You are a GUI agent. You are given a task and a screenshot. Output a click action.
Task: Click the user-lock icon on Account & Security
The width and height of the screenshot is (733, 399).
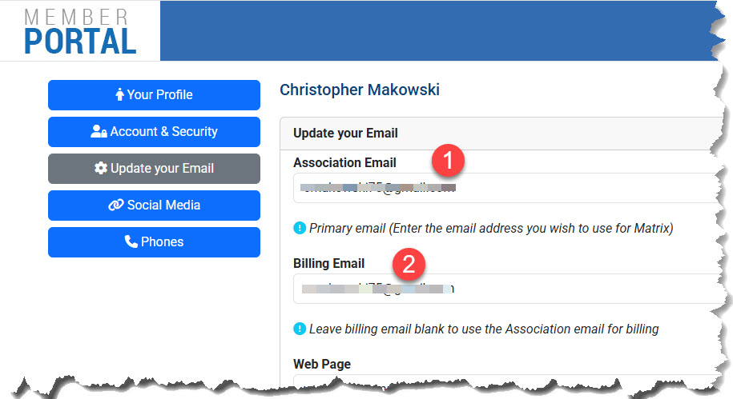[x=99, y=132]
